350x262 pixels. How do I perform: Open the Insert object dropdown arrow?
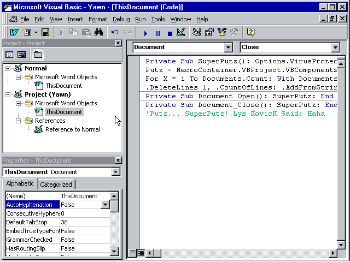36,33
